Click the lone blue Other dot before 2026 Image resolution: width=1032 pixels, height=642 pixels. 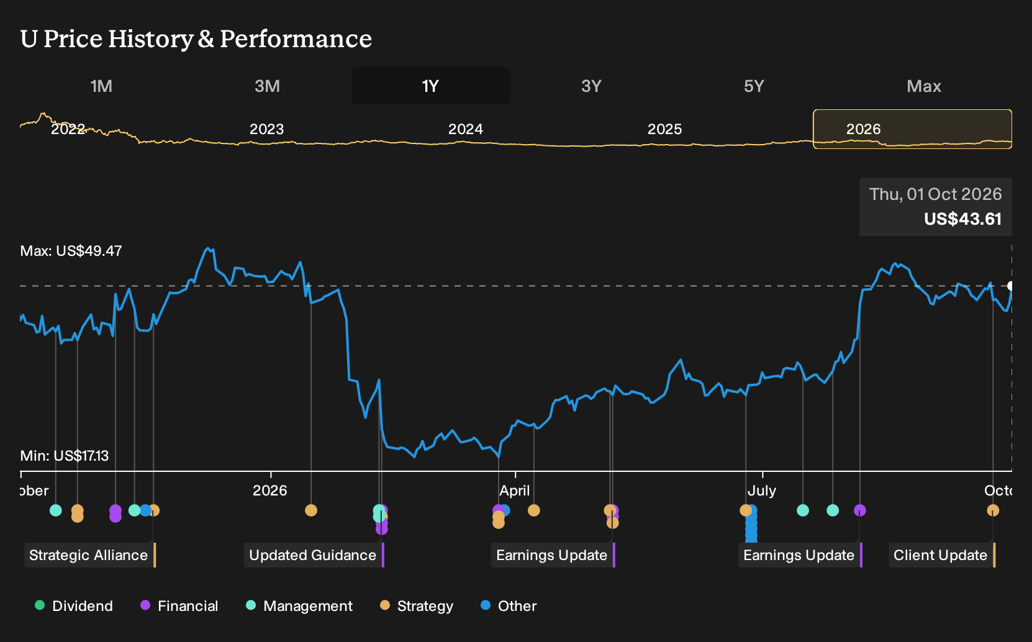[145, 510]
